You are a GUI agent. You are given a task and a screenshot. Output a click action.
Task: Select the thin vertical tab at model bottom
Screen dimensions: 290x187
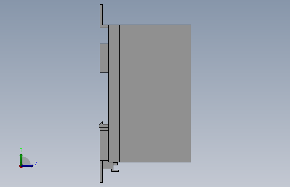(x=101, y=174)
